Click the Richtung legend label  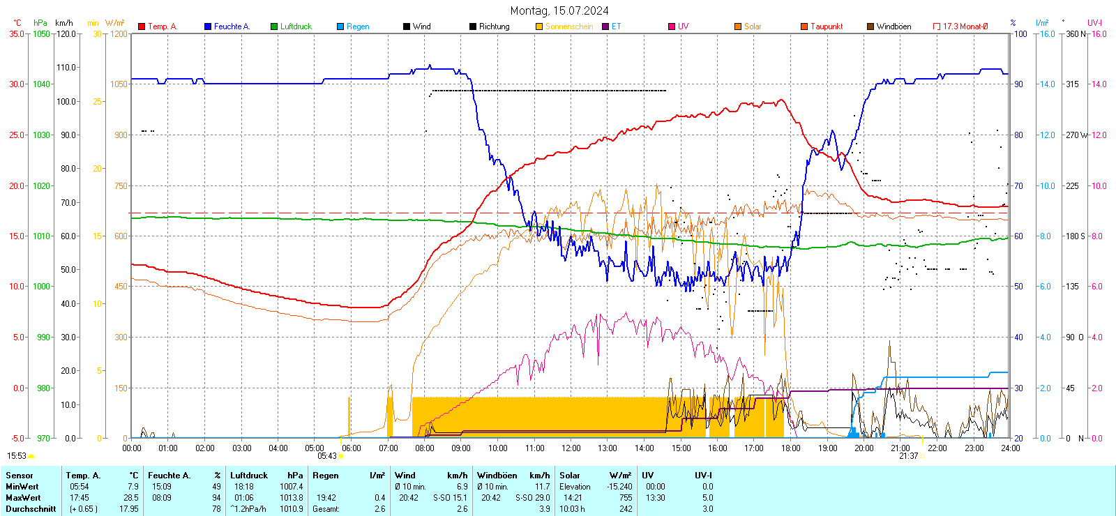pyautogui.click(x=494, y=26)
